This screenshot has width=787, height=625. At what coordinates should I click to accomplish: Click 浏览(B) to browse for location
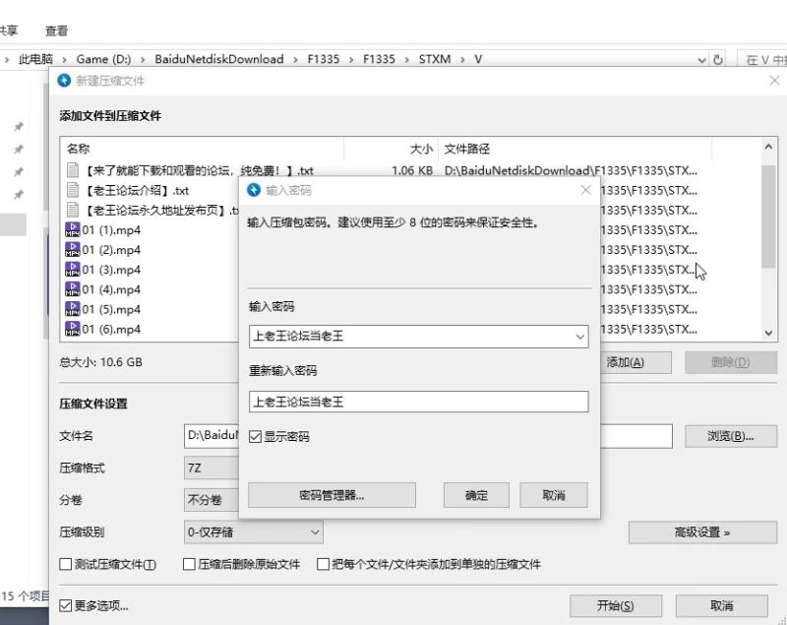coord(731,436)
